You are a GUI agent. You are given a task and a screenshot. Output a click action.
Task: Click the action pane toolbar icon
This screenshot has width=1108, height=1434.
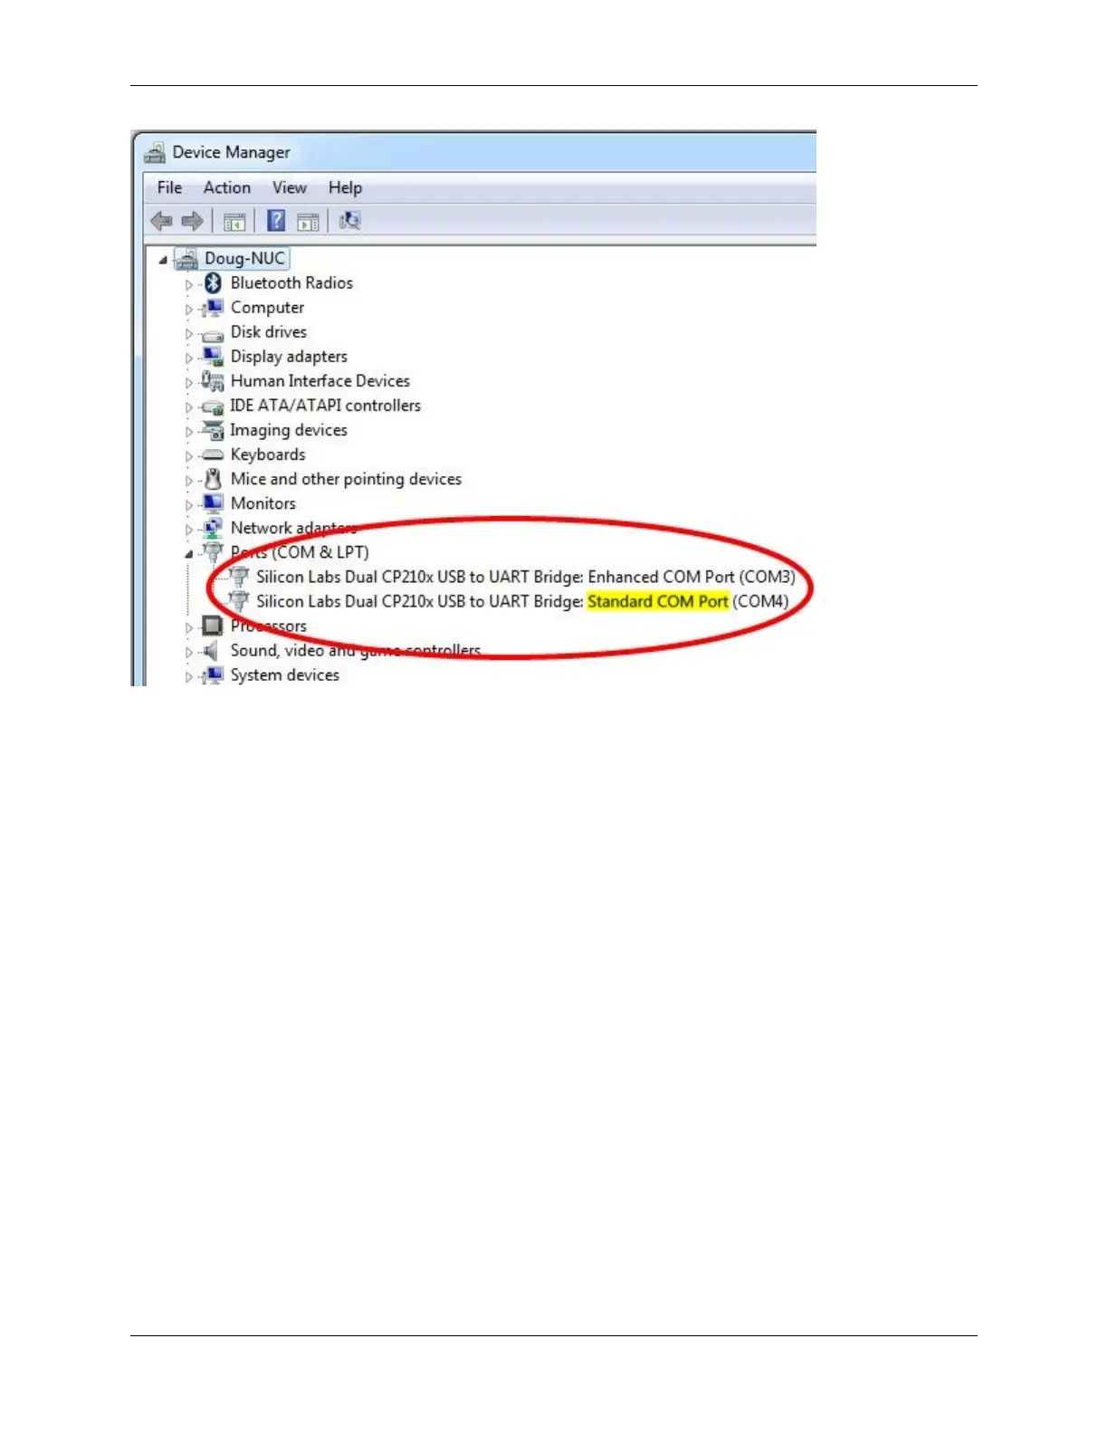[x=308, y=221]
